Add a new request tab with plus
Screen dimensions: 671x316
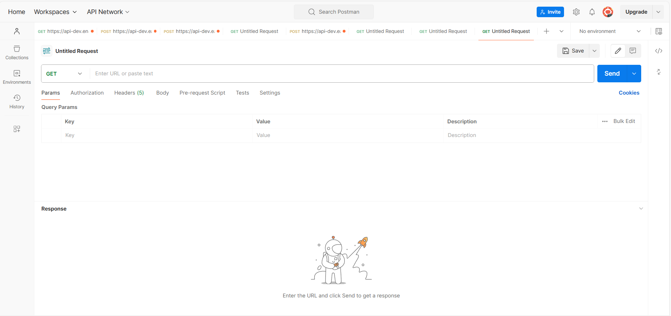point(546,31)
